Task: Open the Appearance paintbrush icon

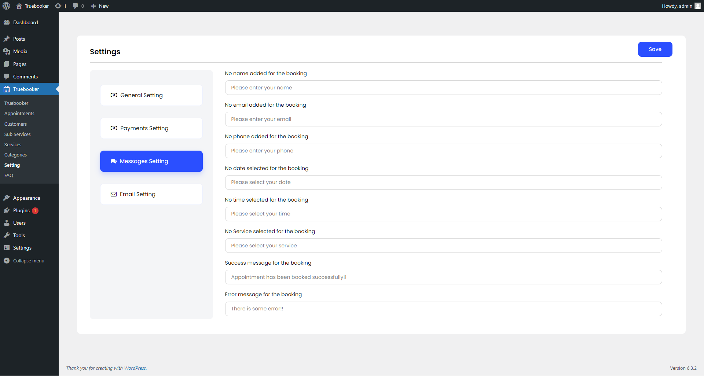Action: click(7, 198)
